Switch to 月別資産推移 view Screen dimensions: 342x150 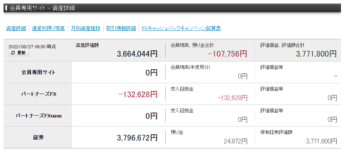[85, 28]
